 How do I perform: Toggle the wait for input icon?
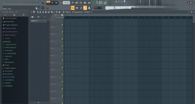(77, 3)
